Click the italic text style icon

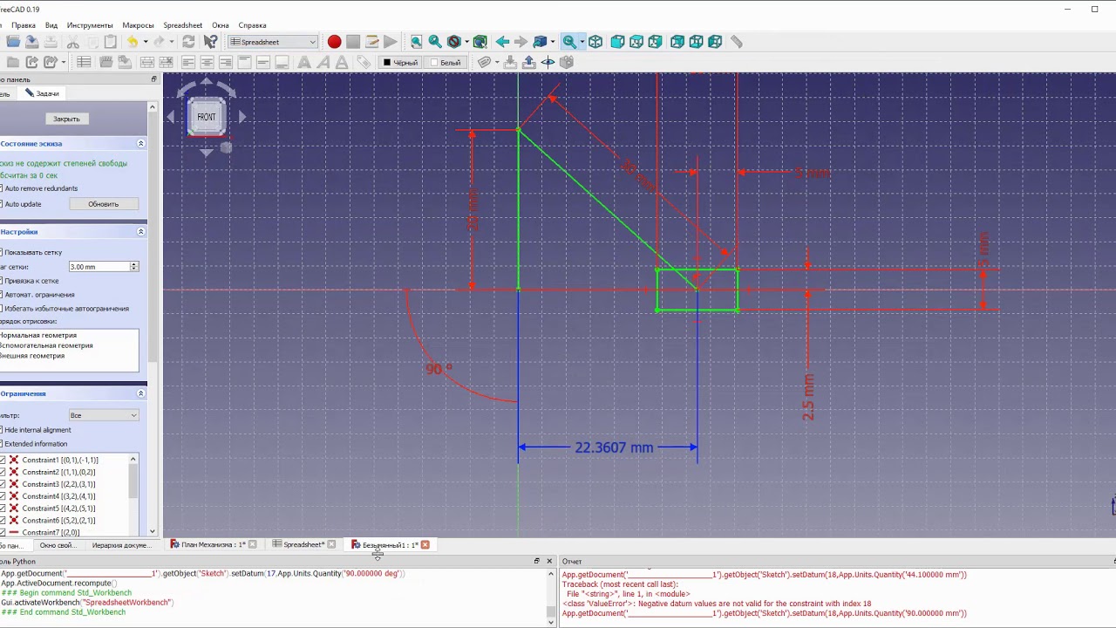click(x=323, y=62)
